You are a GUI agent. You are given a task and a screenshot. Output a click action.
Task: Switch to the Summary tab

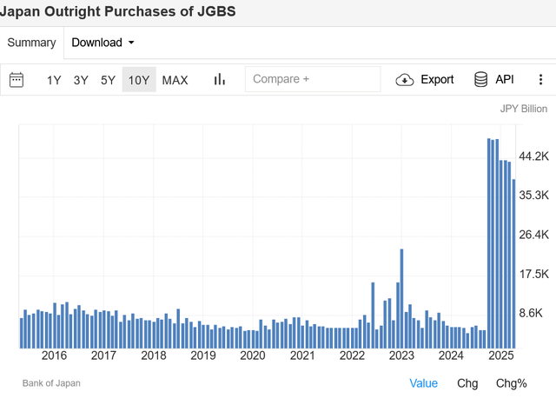click(x=31, y=43)
